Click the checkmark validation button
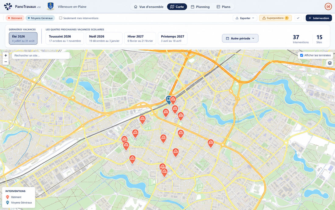 (x=298, y=18)
